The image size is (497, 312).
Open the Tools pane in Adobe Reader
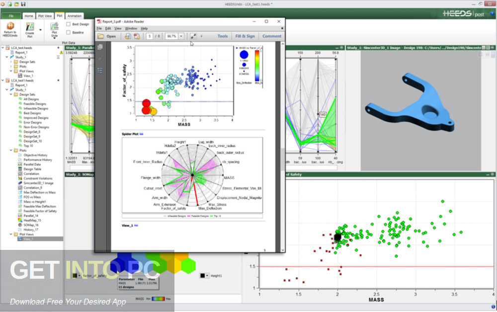click(x=223, y=36)
